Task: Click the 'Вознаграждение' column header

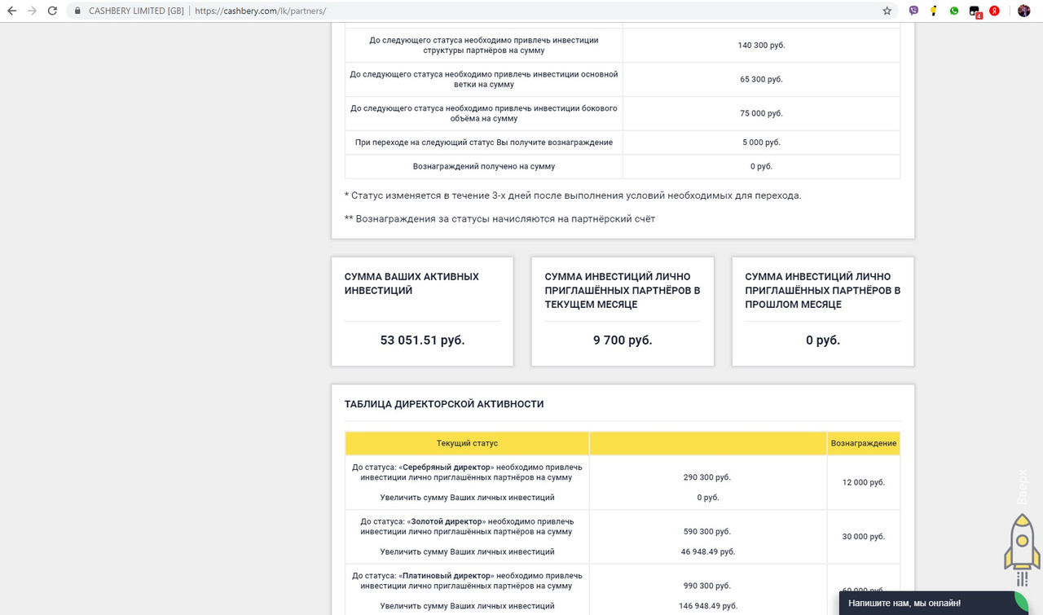Action: pyautogui.click(x=864, y=443)
